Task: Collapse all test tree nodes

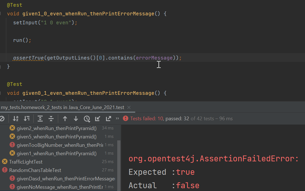Action: point(51,119)
